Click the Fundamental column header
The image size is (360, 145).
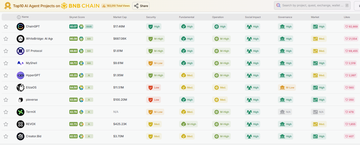tap(187, 17)
